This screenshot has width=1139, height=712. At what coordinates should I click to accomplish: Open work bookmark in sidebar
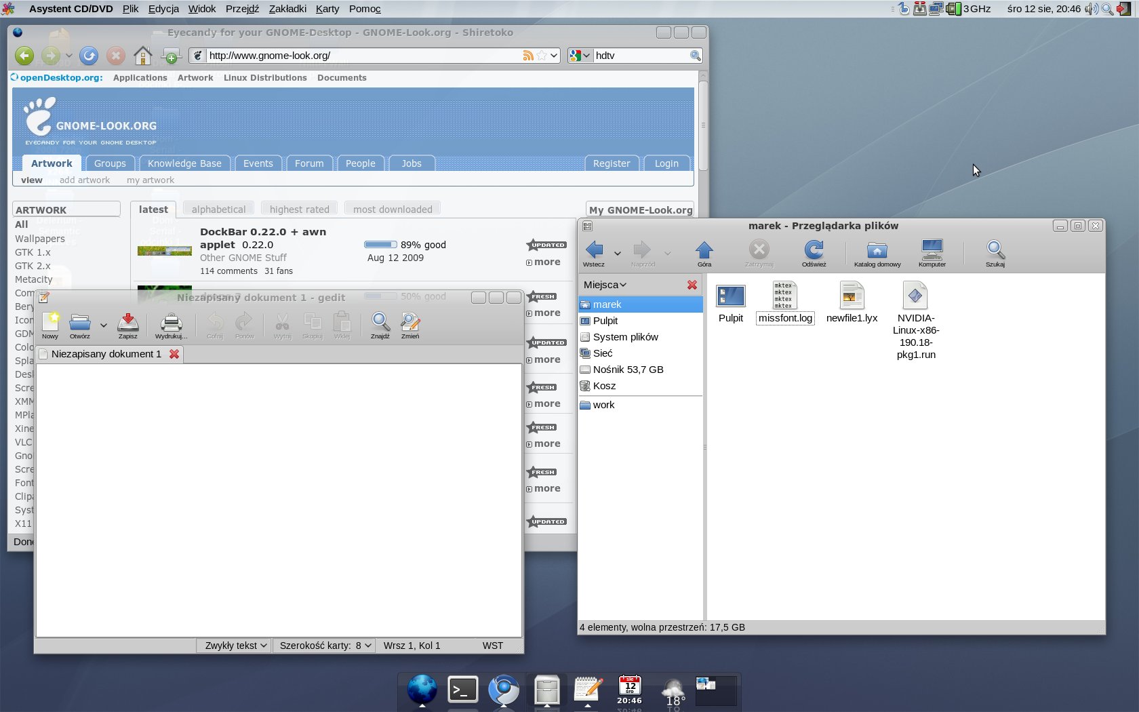click(641, 405)
